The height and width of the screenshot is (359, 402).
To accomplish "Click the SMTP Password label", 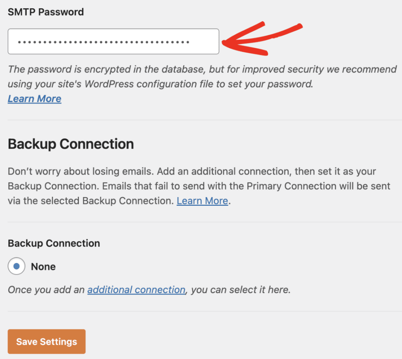I will [x=46, y=12].
